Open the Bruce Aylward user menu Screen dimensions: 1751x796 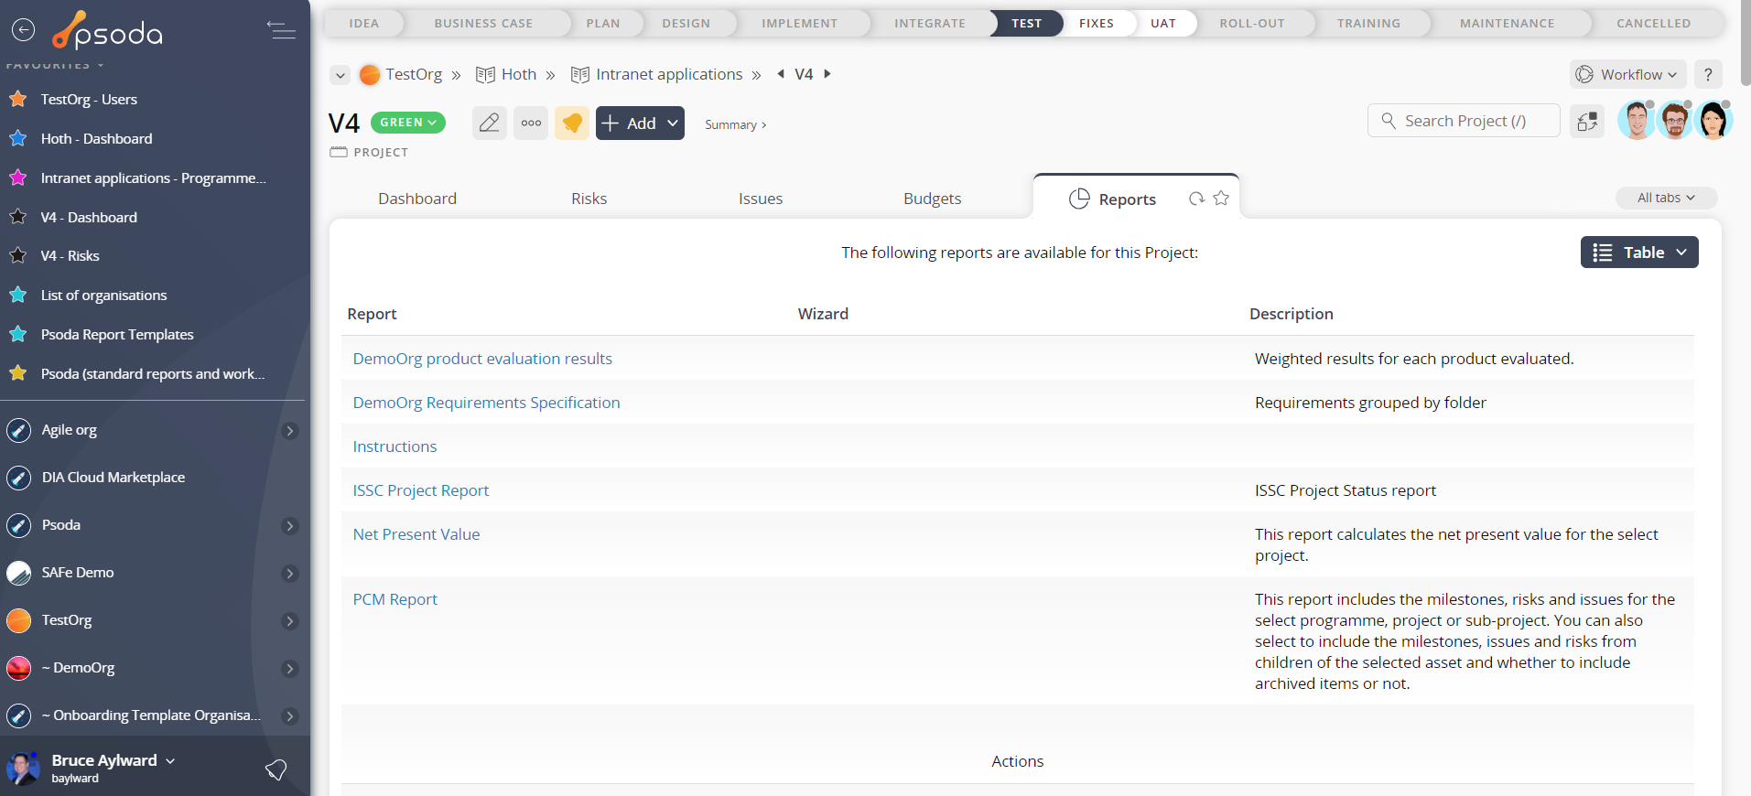click(113, 760)
